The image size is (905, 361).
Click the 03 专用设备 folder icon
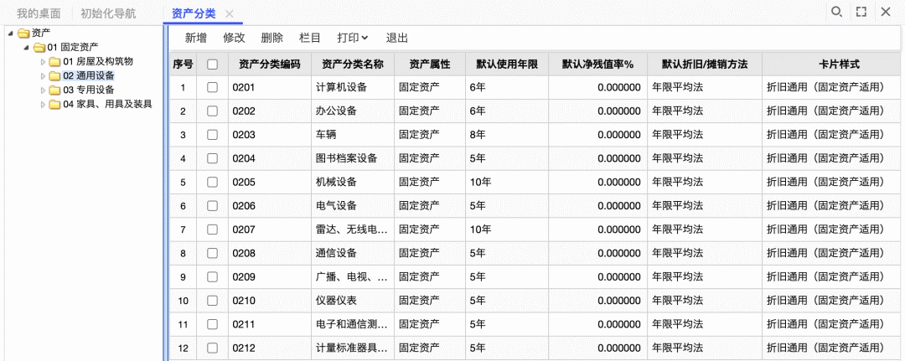point(54,90)
